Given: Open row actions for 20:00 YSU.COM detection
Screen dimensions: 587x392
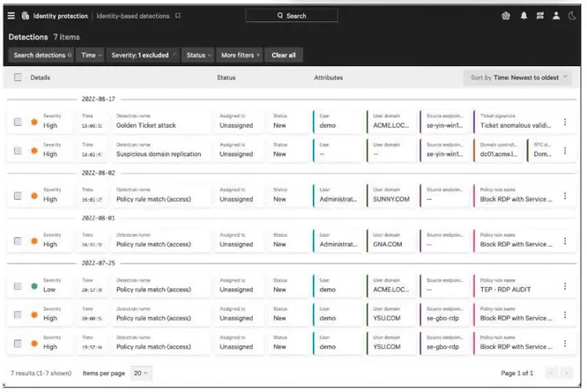Looking at the screenshot, I should (565, 315).
